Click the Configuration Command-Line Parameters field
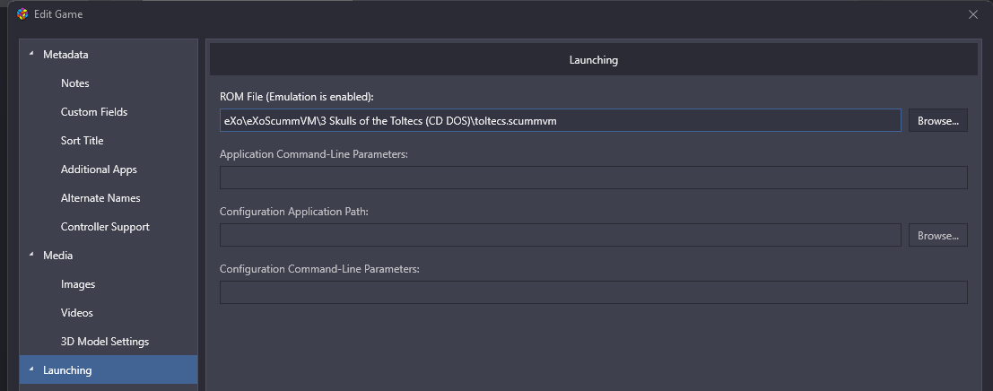Screen dimensions: 993x391 (594, 292)
